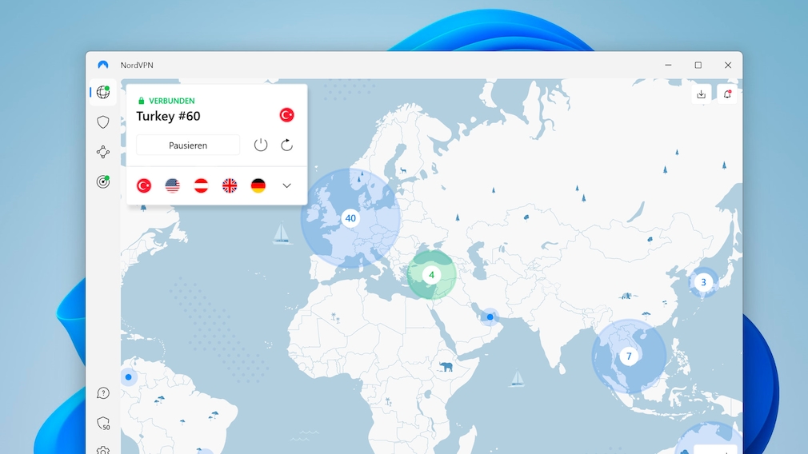This screenshot has height=454, width=808.
Task: Expand the green cluster showing 4
Action: 431,275
